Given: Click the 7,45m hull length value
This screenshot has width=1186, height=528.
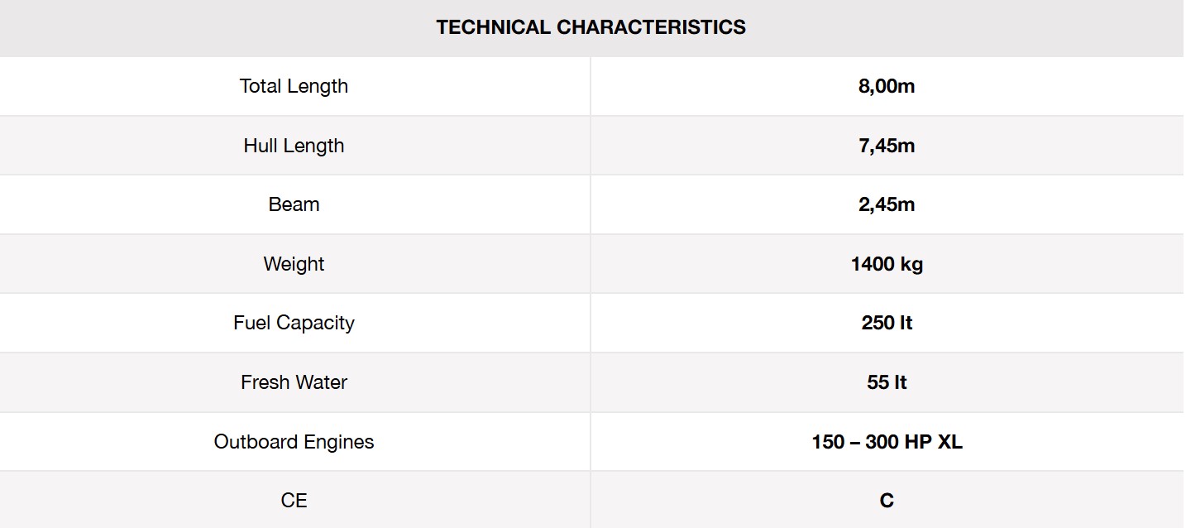Looking at the screenshot, I should [887, 146].
